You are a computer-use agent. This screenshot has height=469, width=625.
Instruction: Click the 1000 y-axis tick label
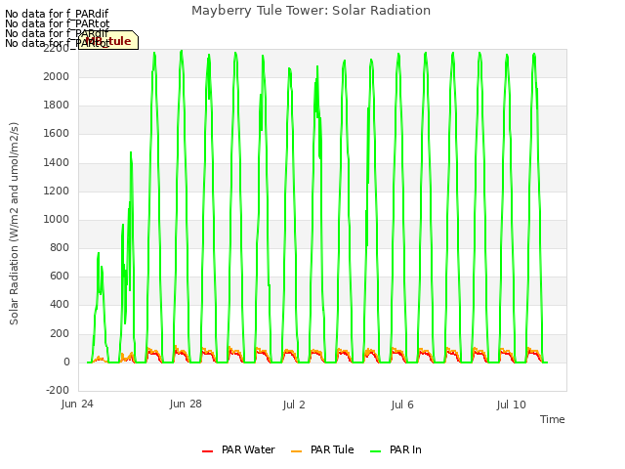[x=57, y=219]
